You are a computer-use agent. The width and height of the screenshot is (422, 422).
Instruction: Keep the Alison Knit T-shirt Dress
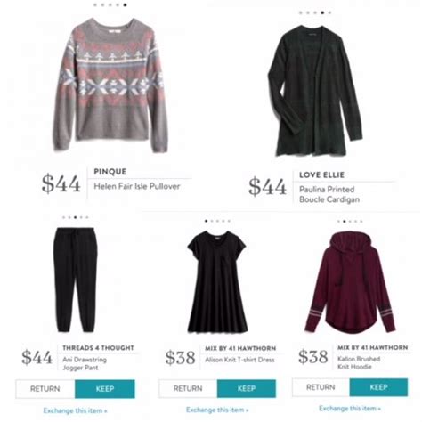point(247,388)
